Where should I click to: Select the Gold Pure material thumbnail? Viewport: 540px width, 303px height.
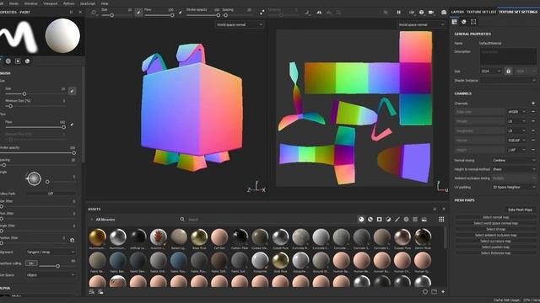click(280, 261)
